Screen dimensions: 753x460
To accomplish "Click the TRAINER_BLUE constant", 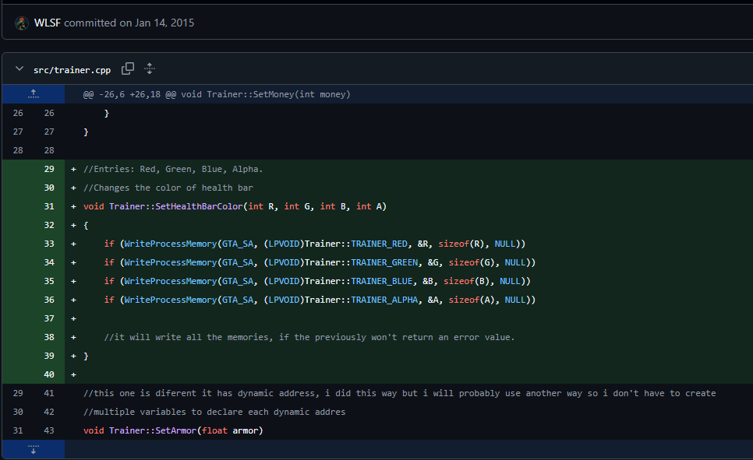I will click(382, 281).
